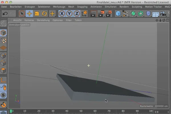The image size is (171, 114).
Task: Click frame 80 on the timeline ruler
Action: 123,111
